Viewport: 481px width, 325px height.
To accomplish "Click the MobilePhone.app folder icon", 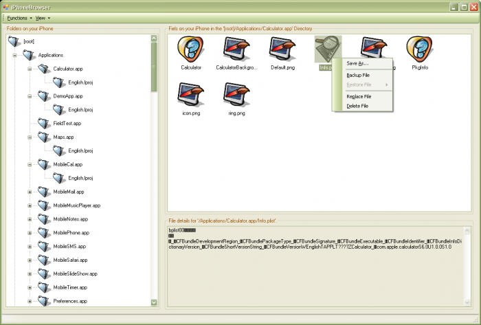I will (x=44, y=233).
